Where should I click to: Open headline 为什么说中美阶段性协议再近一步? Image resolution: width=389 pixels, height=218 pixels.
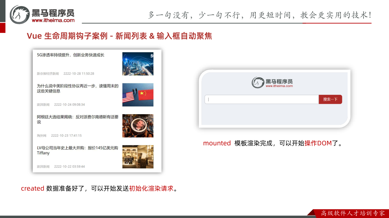[78, 89]
